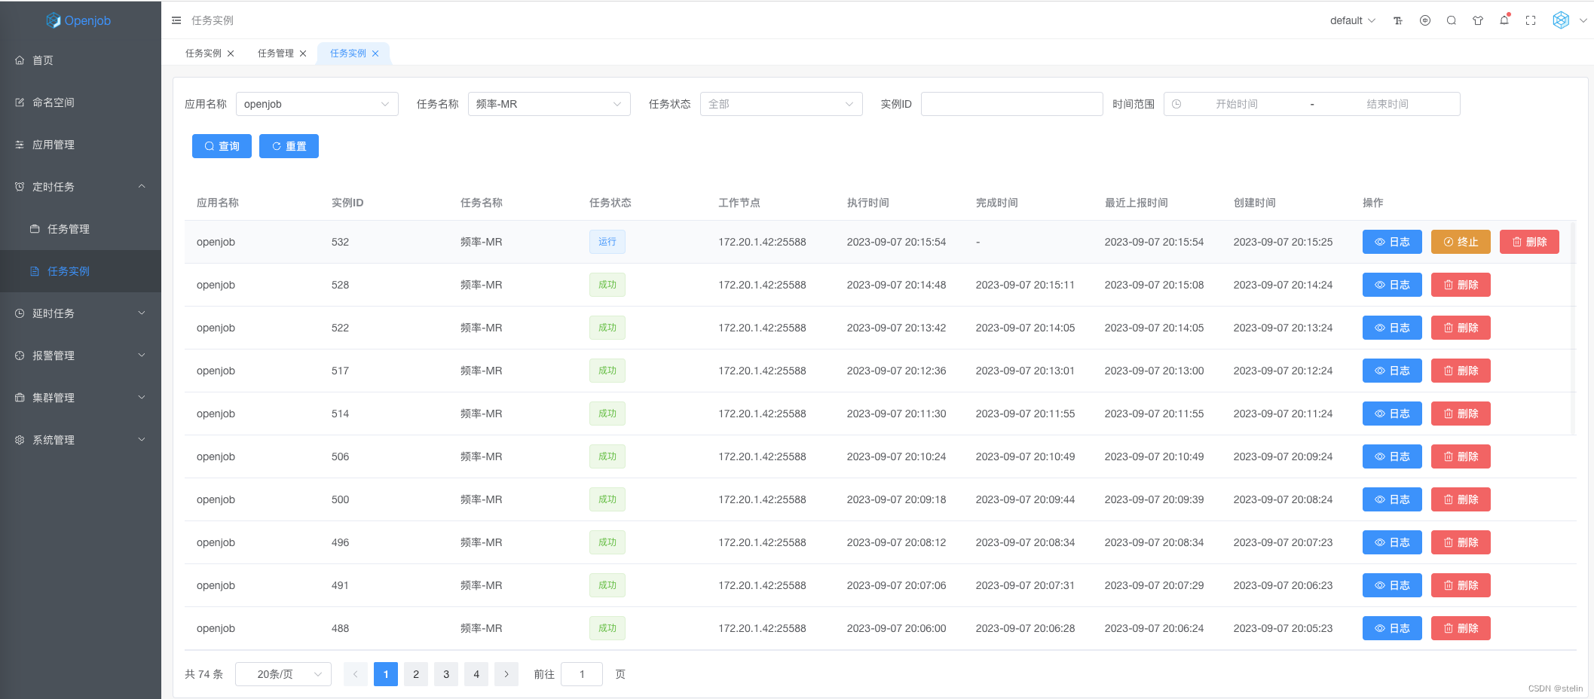Viewport: 1594px width, 699px height.
Task: Open 命名空间 in the sidebar
Action: coord(81,102)
